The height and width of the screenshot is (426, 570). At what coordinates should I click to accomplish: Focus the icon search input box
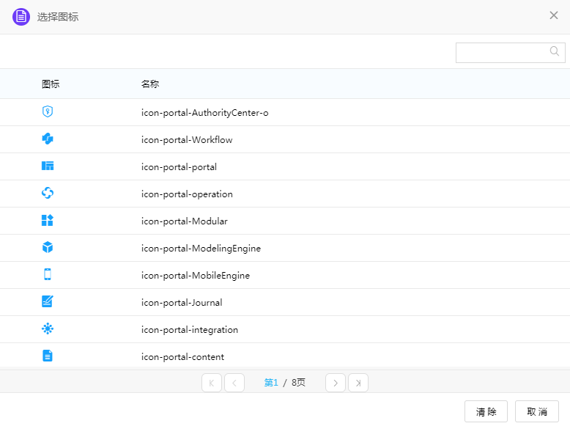502,52
